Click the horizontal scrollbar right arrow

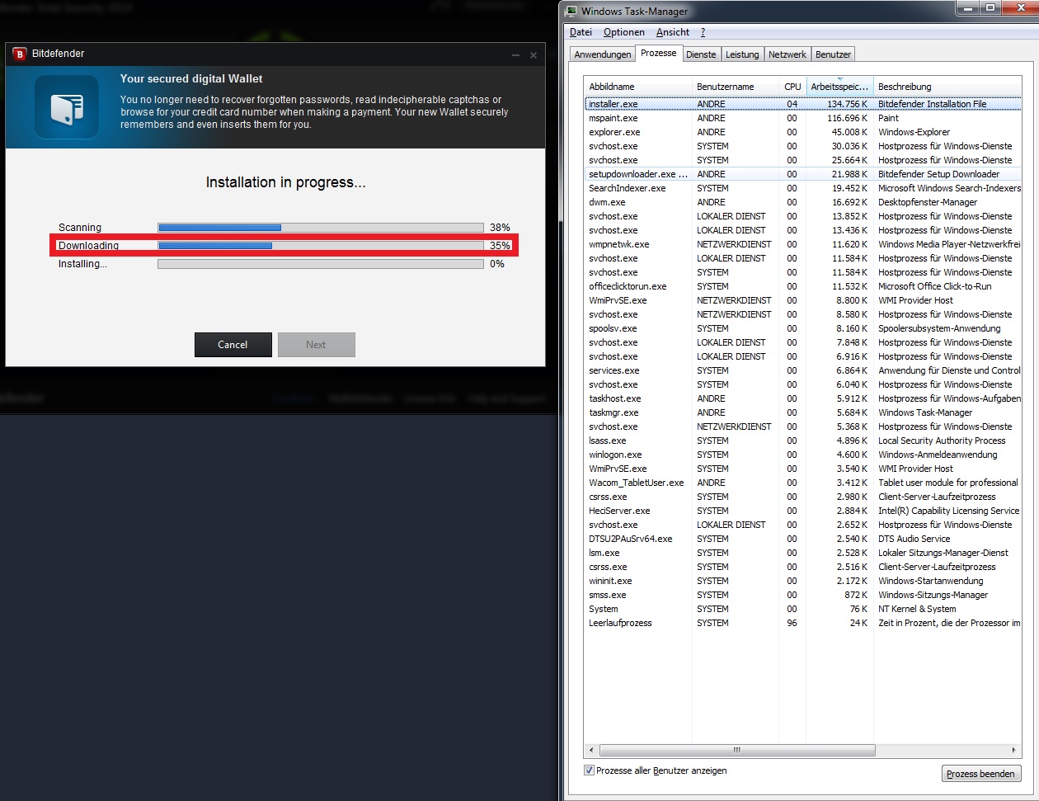point(1014,751)
